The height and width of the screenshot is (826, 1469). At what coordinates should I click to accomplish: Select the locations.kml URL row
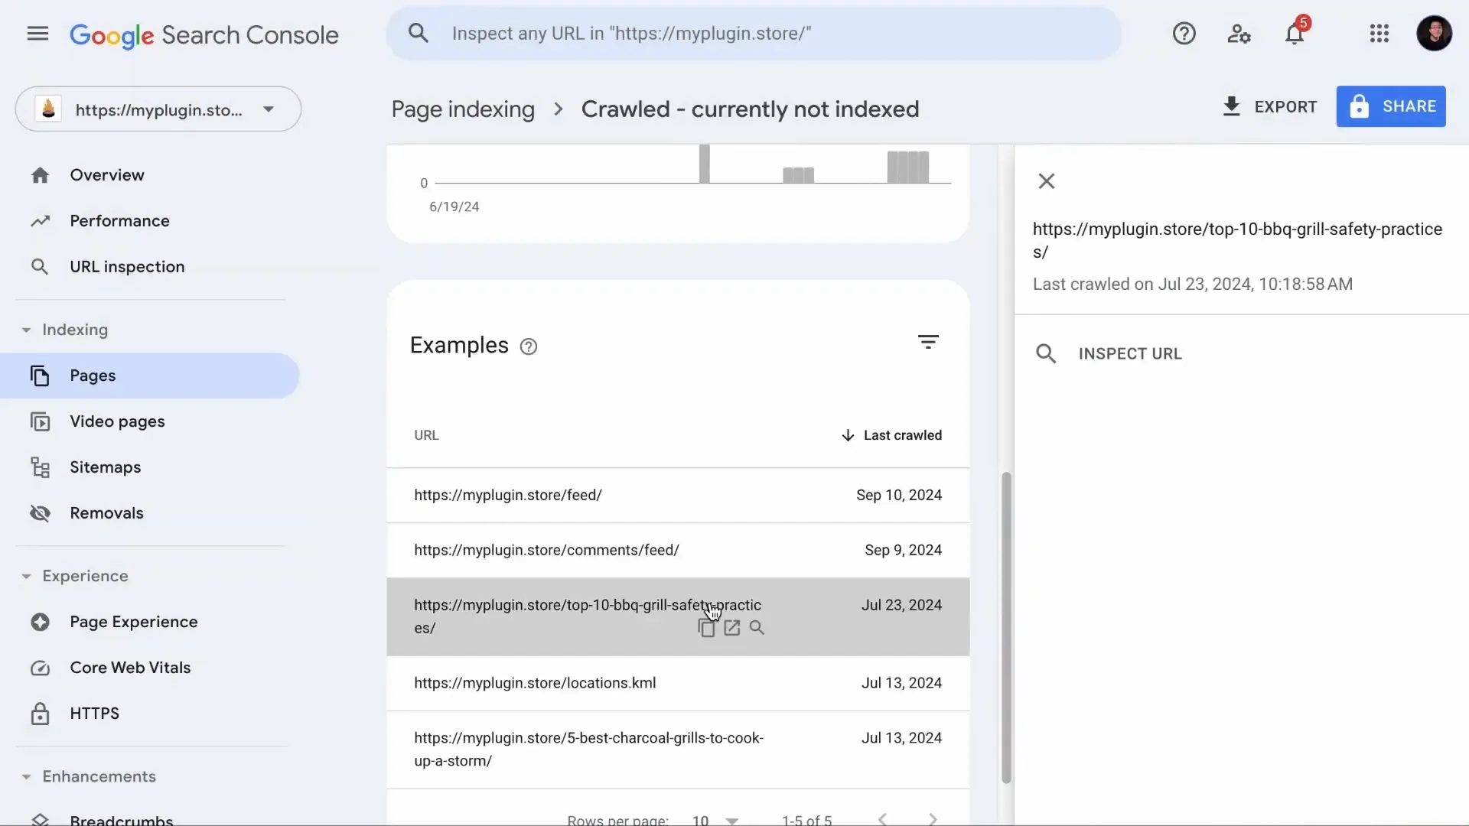click(x=678, y=684)
